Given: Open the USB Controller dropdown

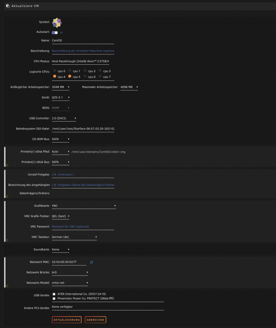Looking at the screenshot, I should pyautogui.click(x=64, y=119).
